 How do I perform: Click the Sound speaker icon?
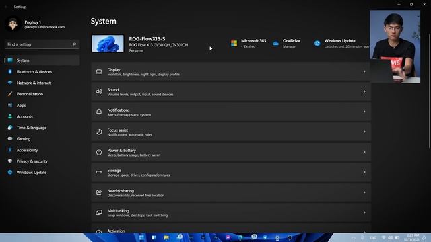[x=99, y=91]
